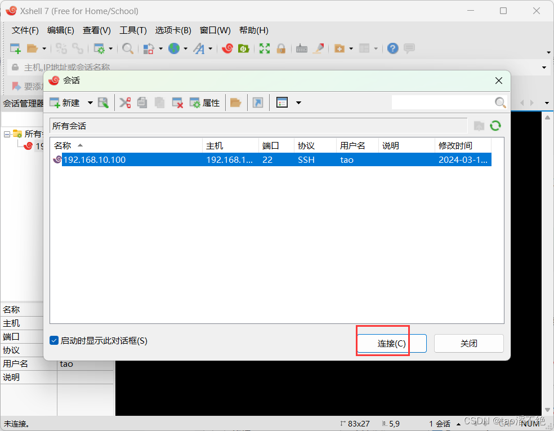Screen dimensions: 554x431
Task: Toggle 启动时显示此对话框(S) checkbox
Action: tap(54, 340)
